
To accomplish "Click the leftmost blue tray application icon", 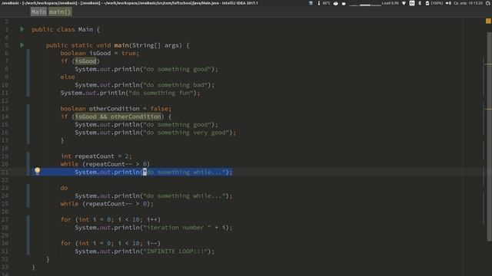I will coord(311,3).
